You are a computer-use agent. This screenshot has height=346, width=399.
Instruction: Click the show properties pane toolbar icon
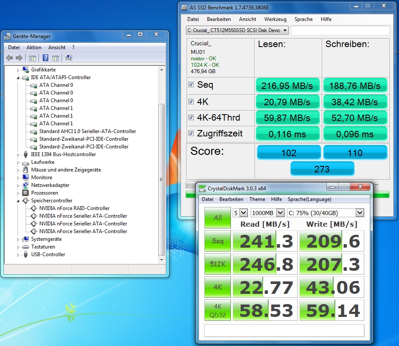[x=56, y=58]
